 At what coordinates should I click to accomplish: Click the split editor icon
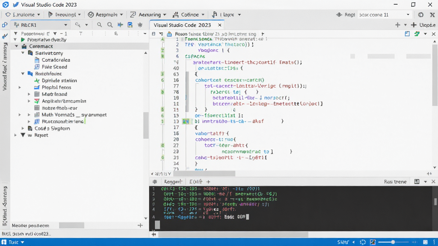click(407, 34)
